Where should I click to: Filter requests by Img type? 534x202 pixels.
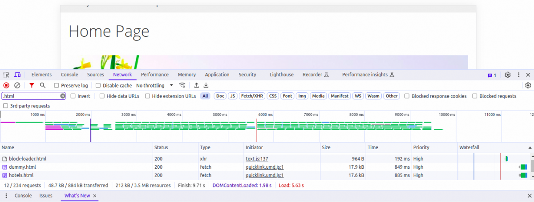tap(302, 96)
